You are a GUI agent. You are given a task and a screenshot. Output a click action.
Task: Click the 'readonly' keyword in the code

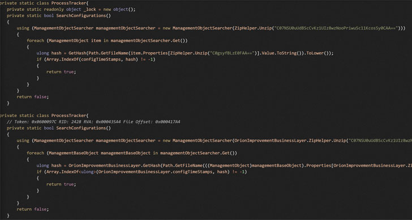[54, 9]
